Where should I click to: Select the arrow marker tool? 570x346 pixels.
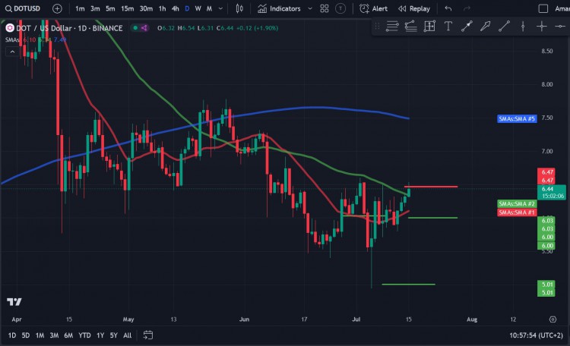tap(486, 26)
